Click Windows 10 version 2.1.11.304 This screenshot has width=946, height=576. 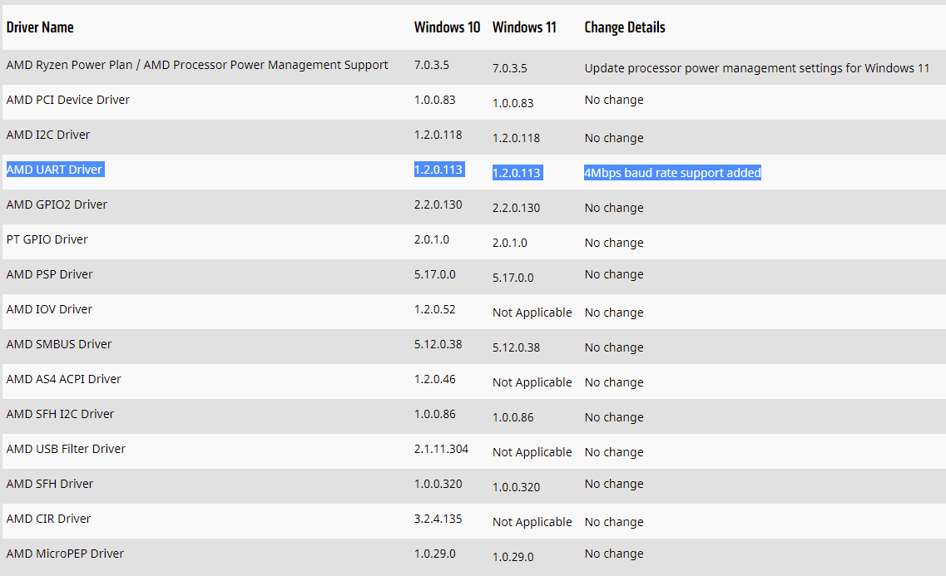pos(441,450)
